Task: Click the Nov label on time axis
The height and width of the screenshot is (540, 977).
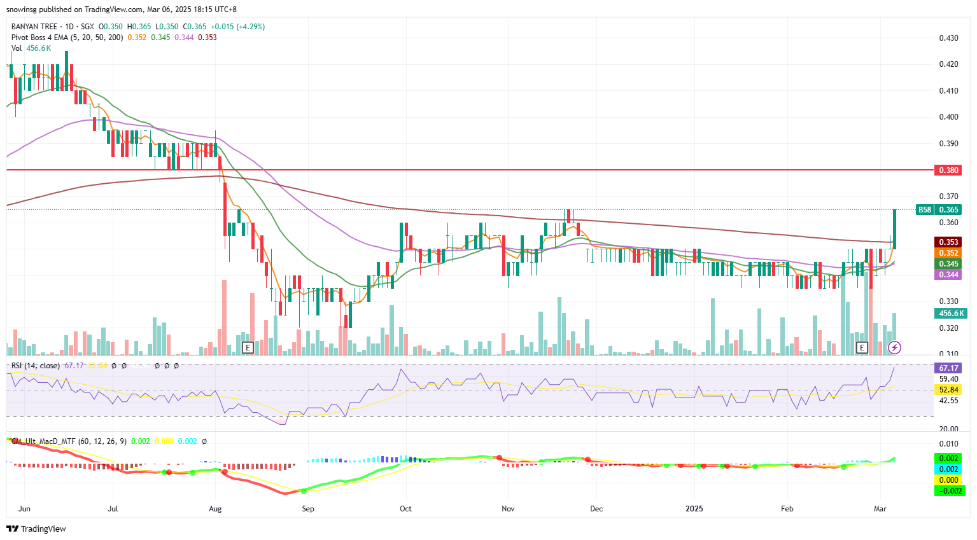Action: click(508, 508)
